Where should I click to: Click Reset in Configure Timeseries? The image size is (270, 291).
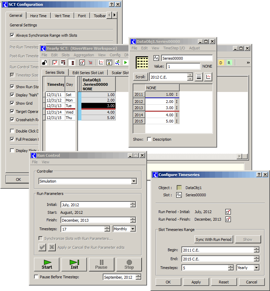coord(224,282)
